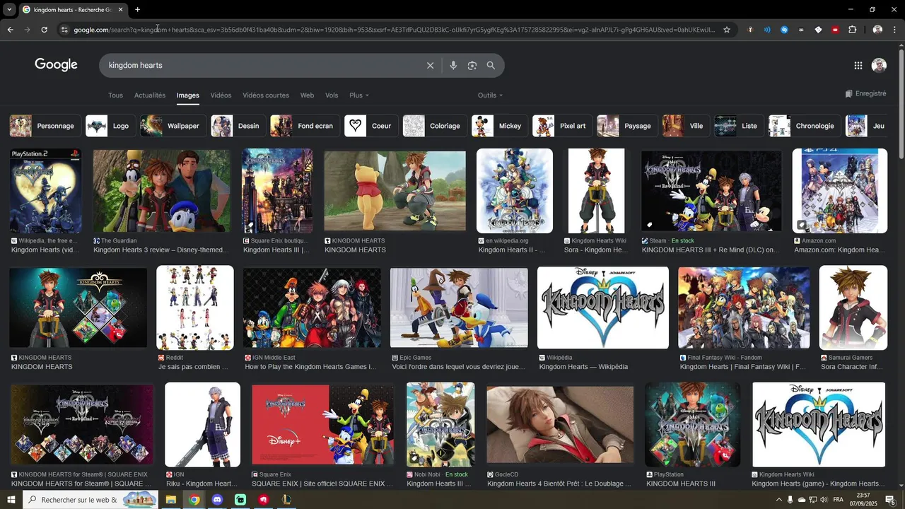Switch to the Vidéos tab

point(221,95)
